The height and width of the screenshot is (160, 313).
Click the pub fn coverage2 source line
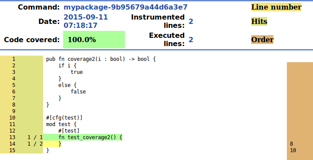101,59
